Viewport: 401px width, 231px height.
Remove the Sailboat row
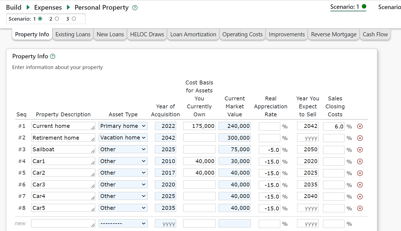click(360, 150)
